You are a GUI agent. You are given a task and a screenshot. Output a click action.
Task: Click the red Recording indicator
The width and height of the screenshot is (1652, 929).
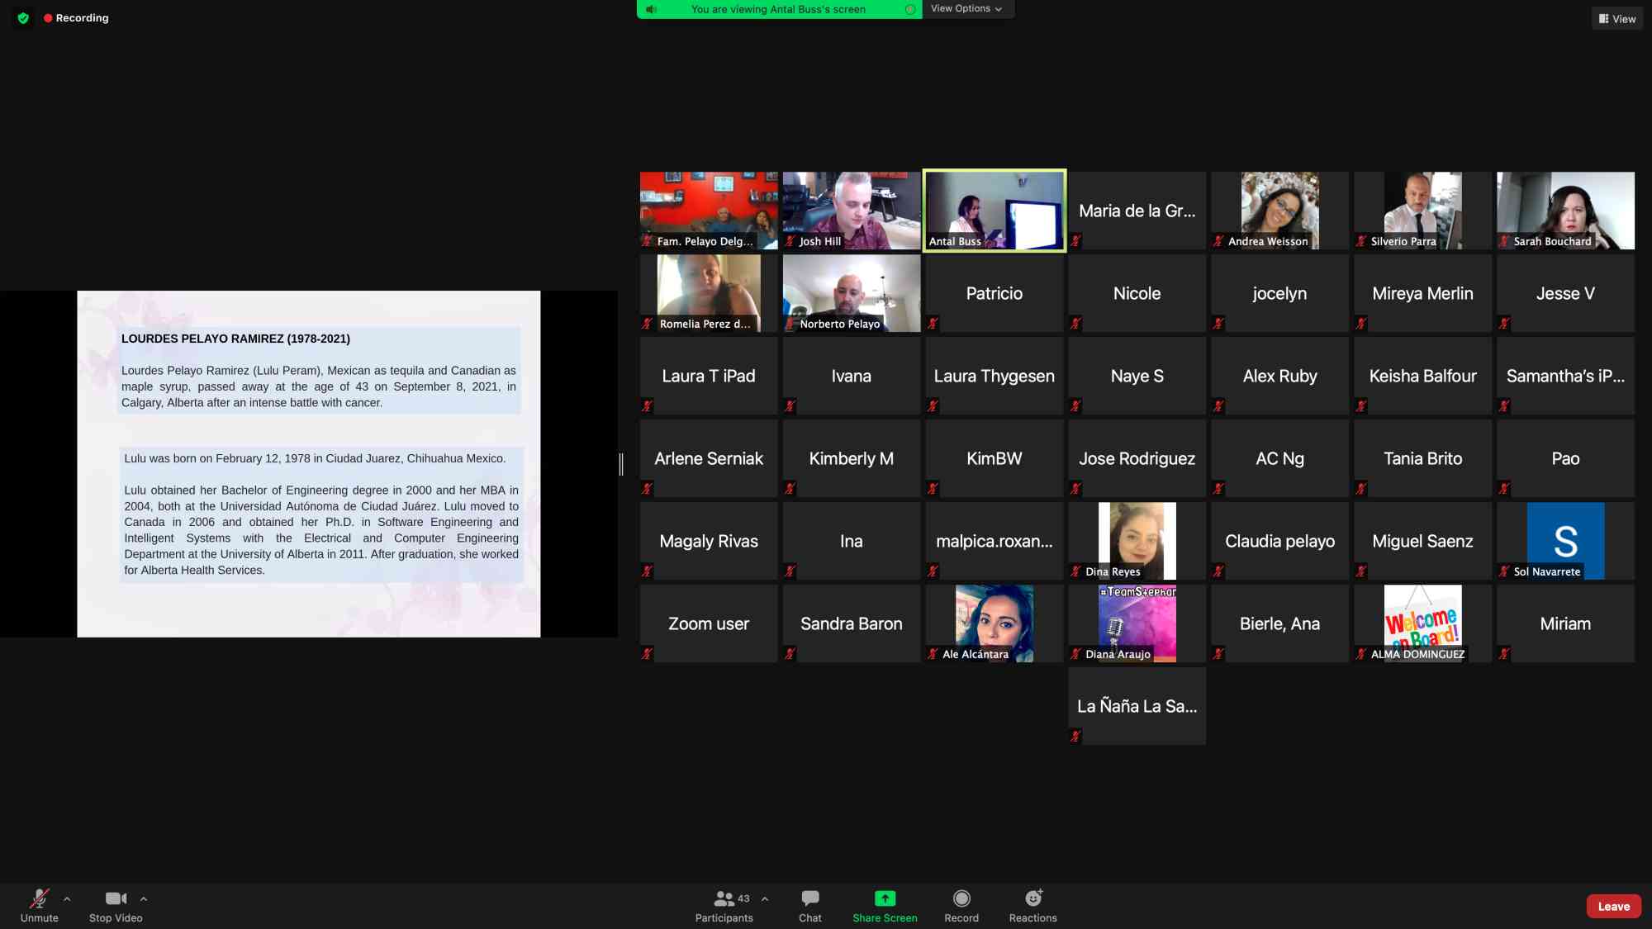[x=76, y=18]
